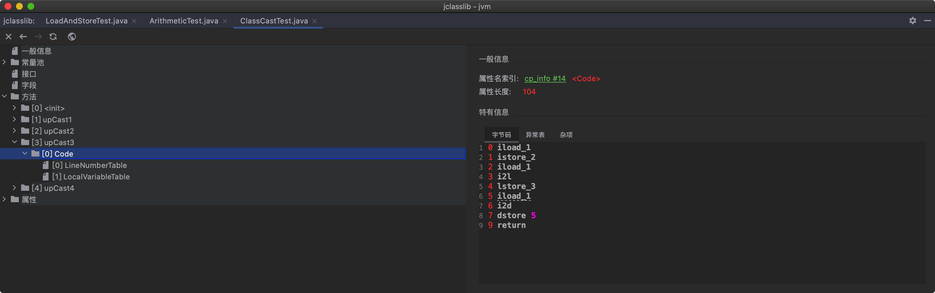Open the settings gear icon
This screenshot has width=935, height=293.
point(912,21)
